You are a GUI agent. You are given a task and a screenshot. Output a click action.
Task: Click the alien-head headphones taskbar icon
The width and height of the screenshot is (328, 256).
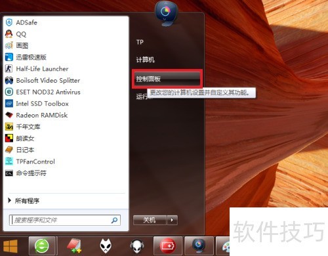click(137, 246)
